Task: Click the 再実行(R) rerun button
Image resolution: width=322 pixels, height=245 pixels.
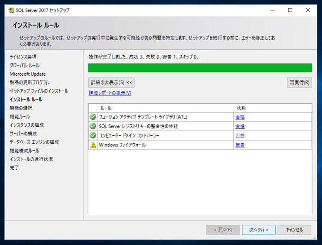Action: pyautogui.click(x=299, y=82)
